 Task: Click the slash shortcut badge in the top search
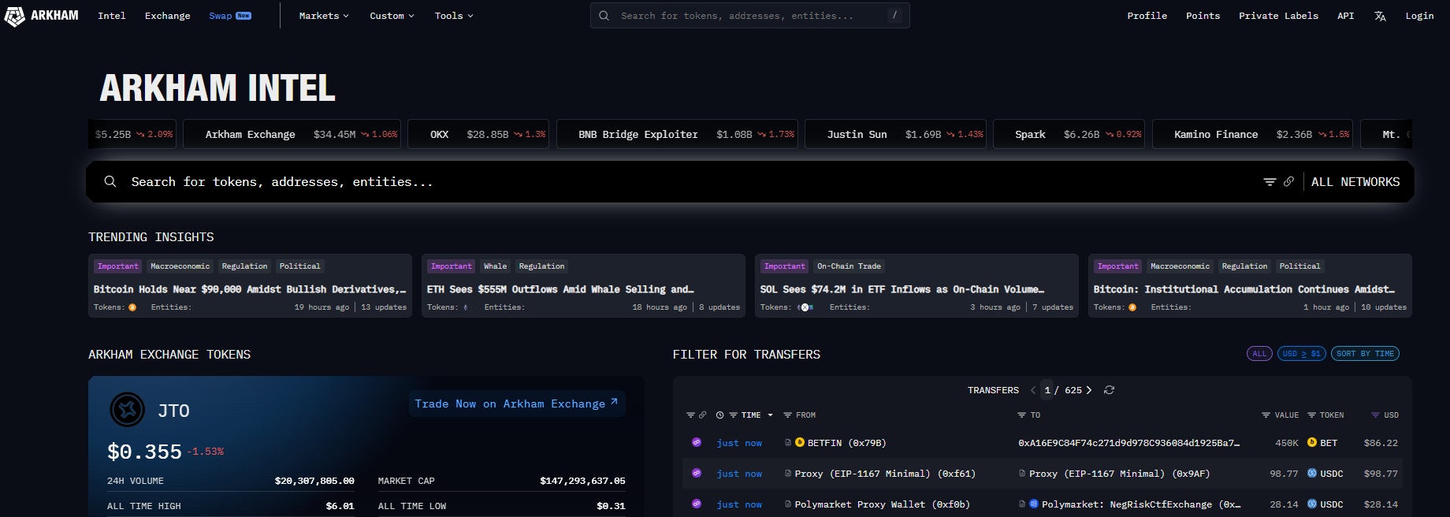[x=894, y=15]
